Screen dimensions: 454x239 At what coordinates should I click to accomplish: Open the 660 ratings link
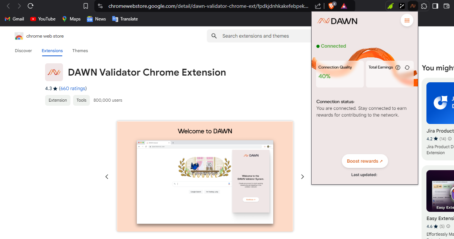(73, 89)
